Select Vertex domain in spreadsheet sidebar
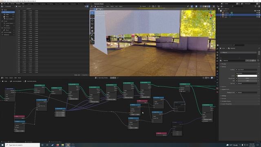The height and width of the screenshot is (147, 261). (8, 12)
